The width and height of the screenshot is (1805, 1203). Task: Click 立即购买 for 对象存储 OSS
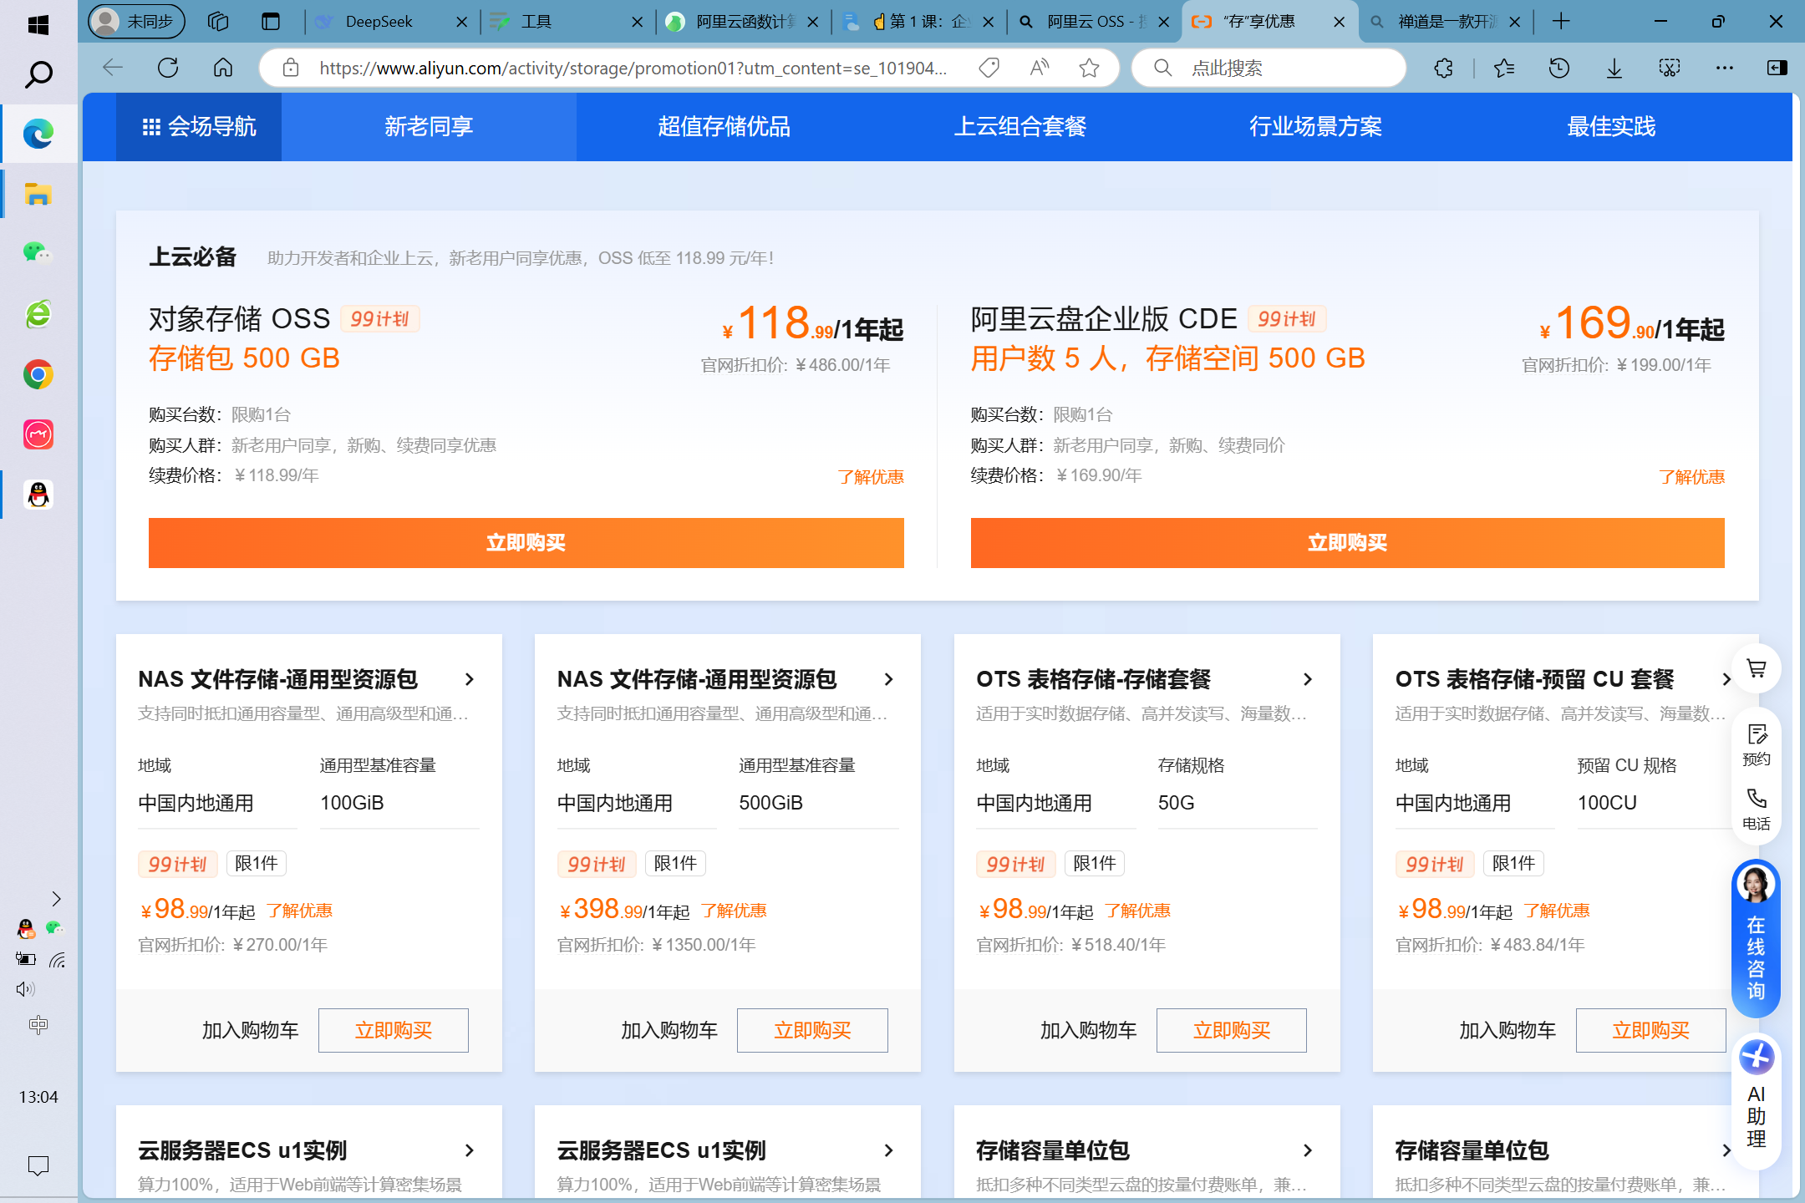click(526, 543)
